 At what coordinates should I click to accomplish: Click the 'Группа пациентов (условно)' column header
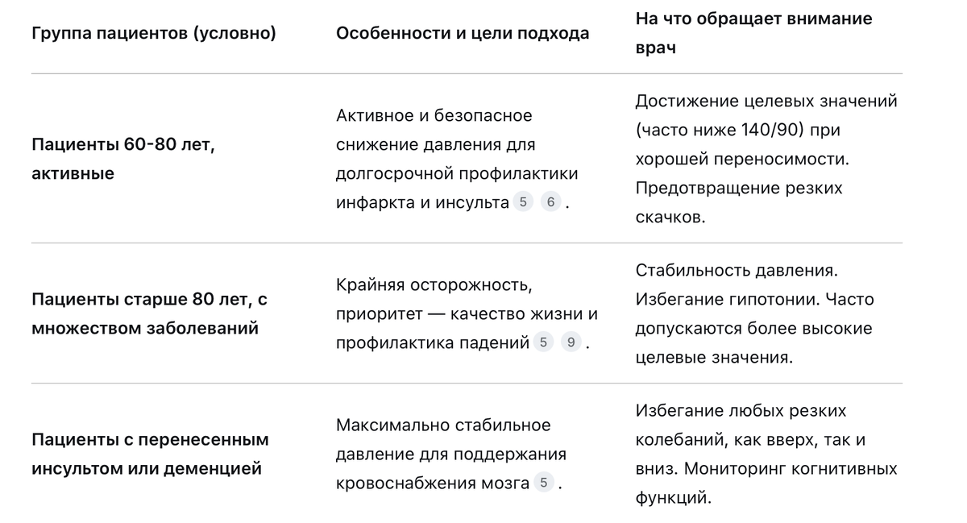[153, 34]
